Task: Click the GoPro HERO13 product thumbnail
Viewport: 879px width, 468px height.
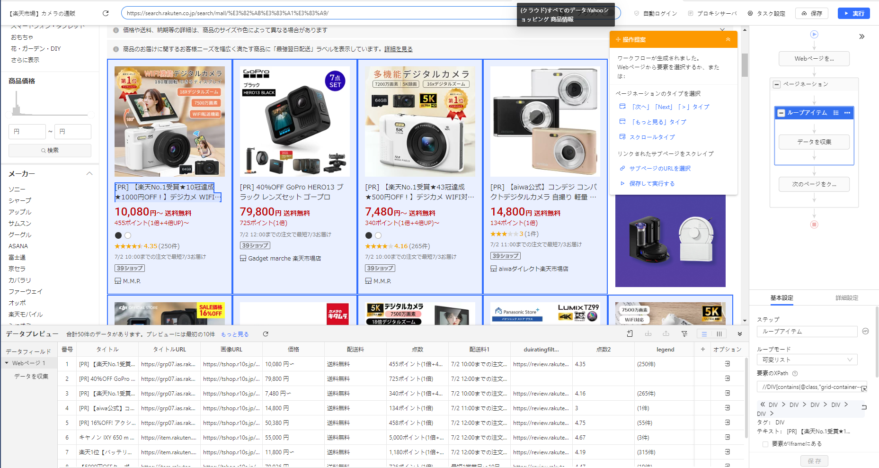Action: click(x=294, y=121)
